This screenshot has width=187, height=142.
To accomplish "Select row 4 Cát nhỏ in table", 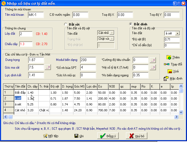I will (20, 110).
